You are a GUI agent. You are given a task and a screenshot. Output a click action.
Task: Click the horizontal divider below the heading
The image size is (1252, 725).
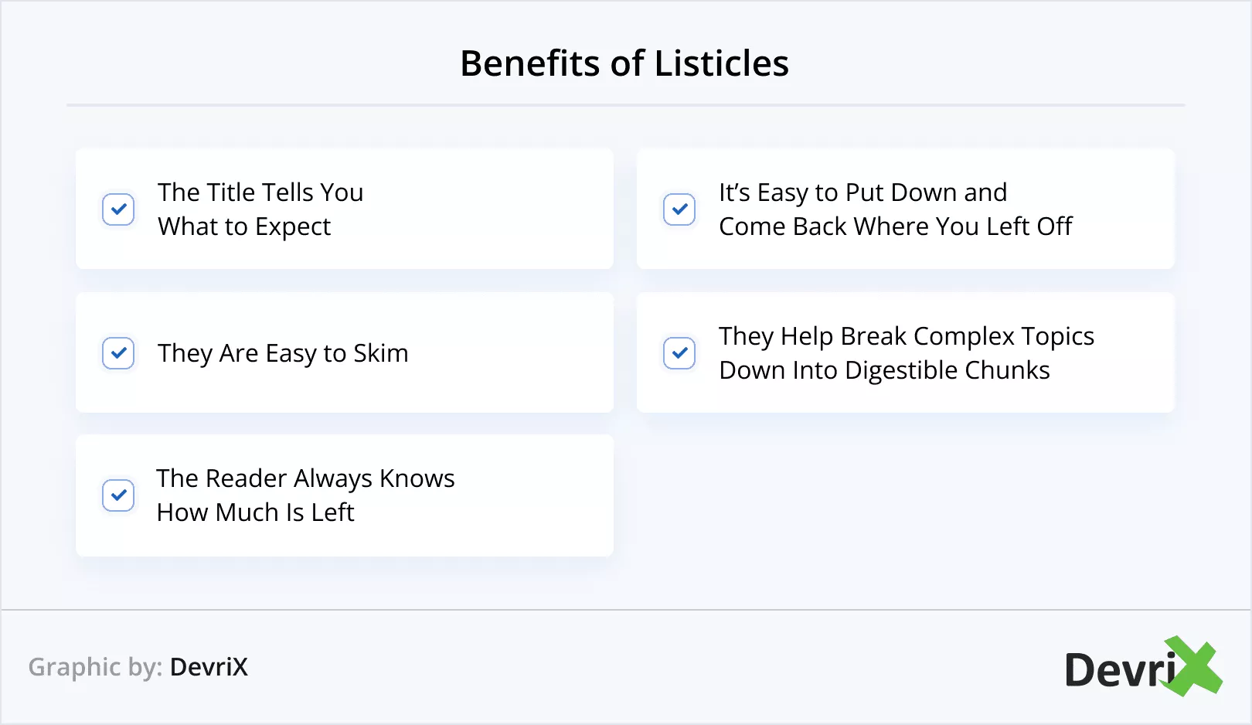[625, 105]
